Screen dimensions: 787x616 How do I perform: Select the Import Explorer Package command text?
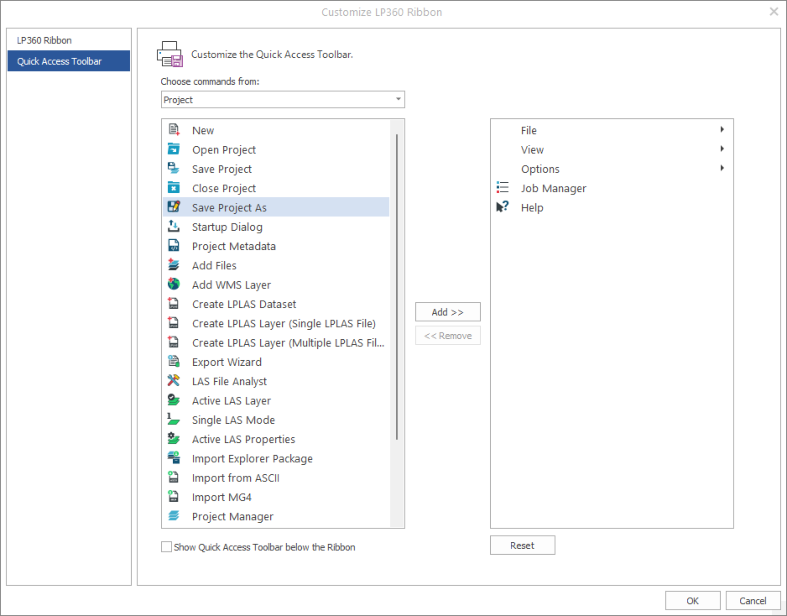coord(252,459)
